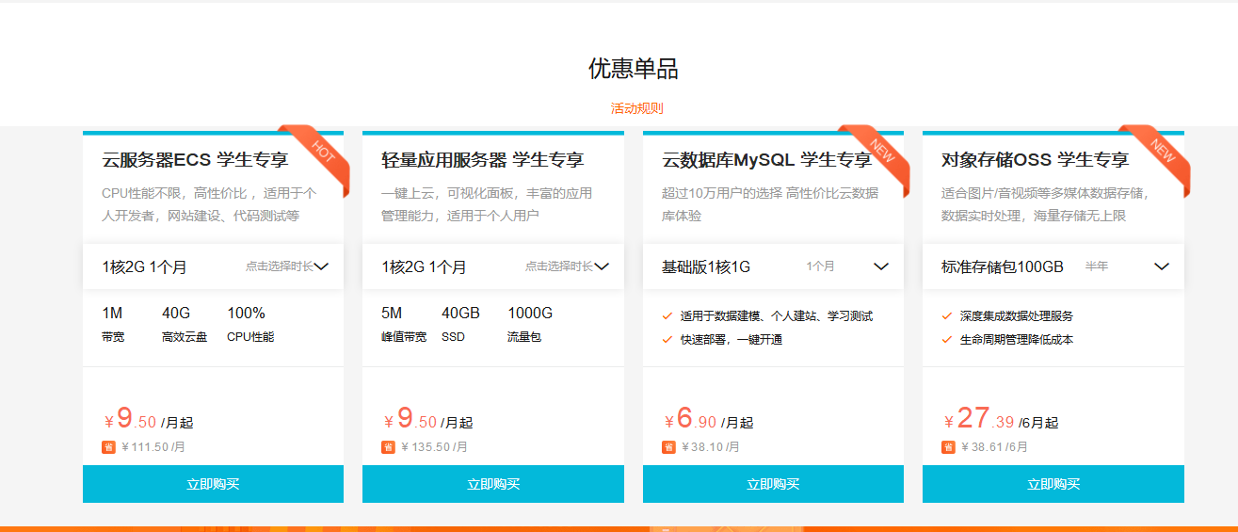
Task: Click OSS price ¥27.39/6月起
Action: pyautogui.click(x=1001, y=419)
